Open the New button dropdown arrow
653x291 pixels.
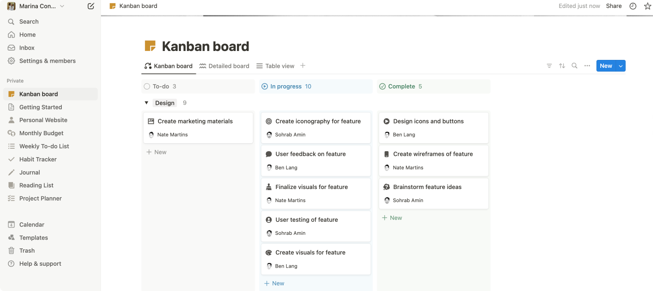tap(621, 66)
